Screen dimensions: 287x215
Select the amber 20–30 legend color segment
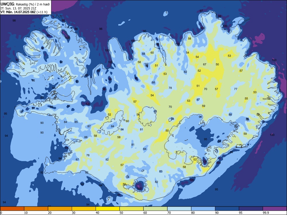point(60,209)
